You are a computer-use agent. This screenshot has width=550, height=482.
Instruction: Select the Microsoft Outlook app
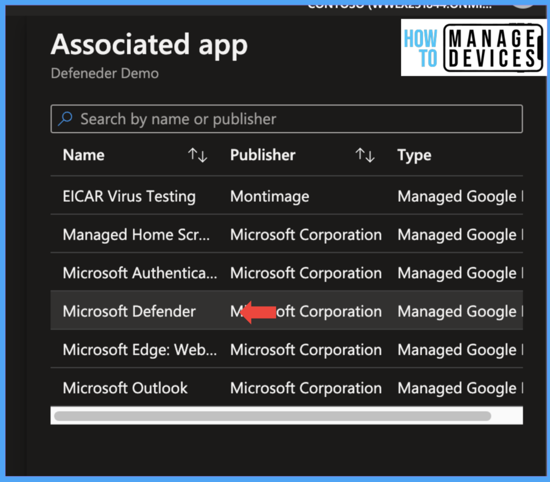pos(125,387)
